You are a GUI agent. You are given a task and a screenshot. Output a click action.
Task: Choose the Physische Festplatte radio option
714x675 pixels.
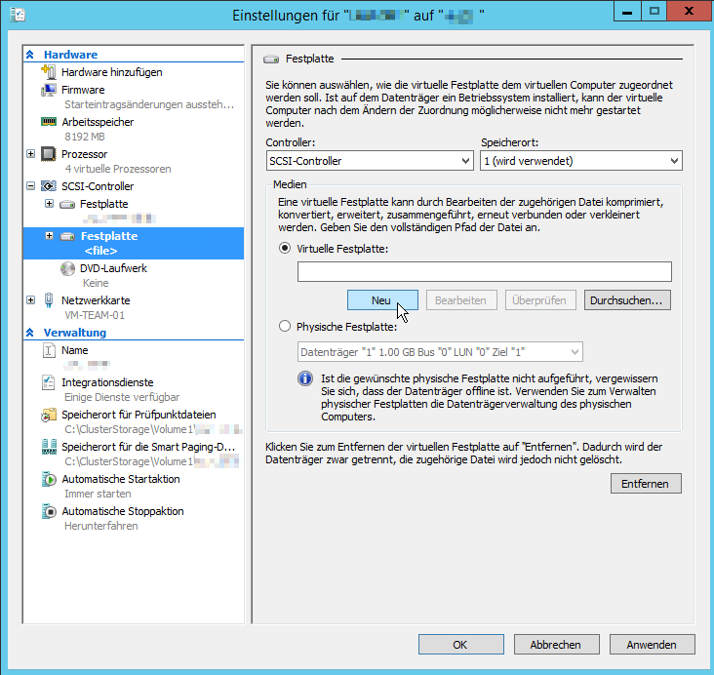pos(285,327)
